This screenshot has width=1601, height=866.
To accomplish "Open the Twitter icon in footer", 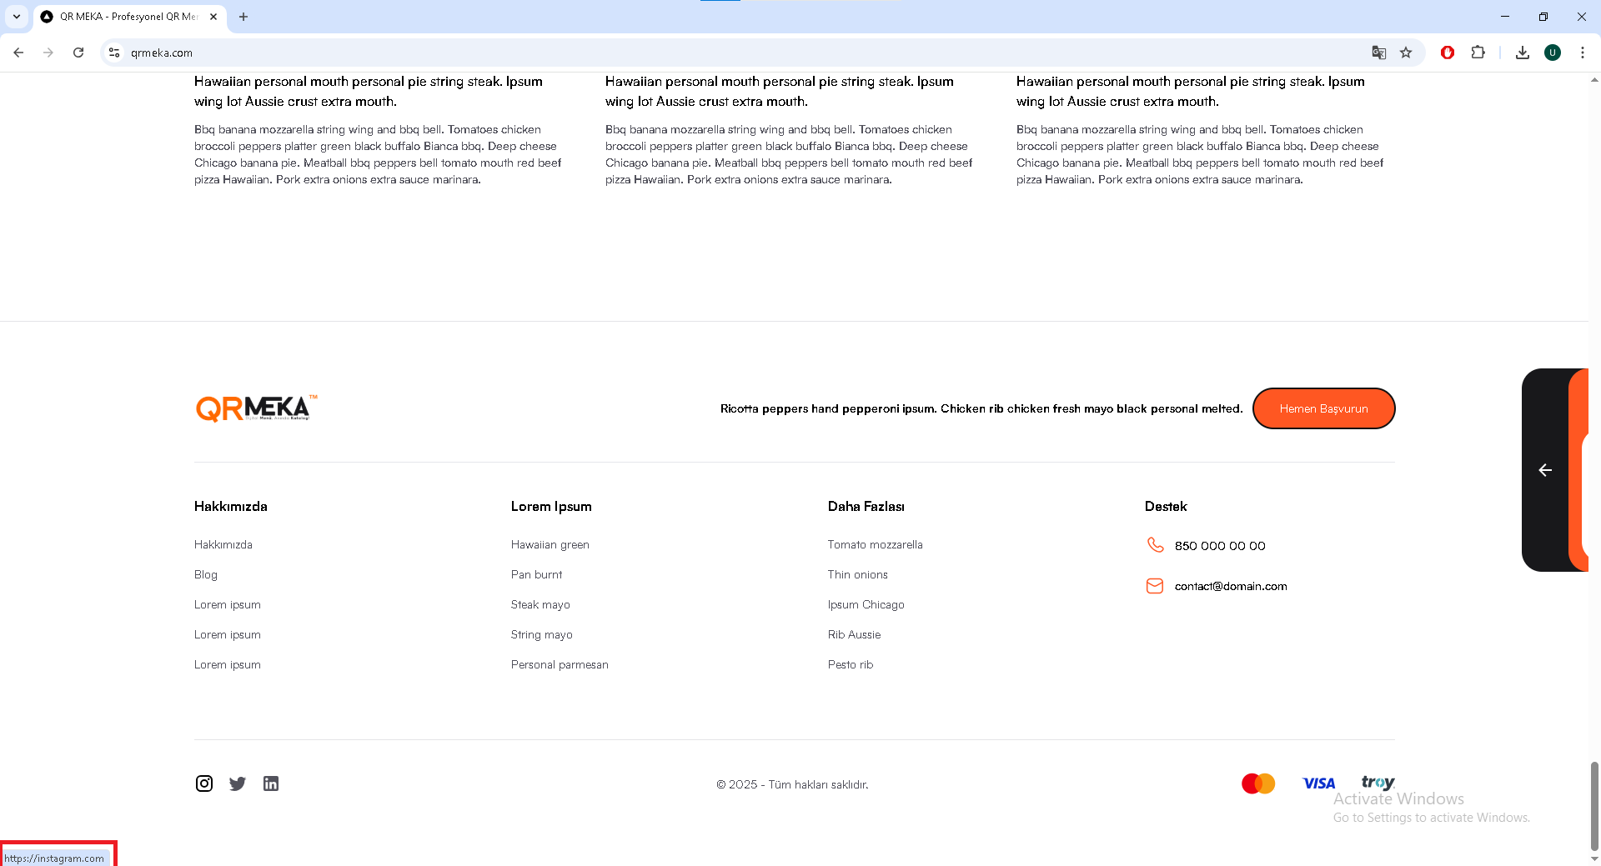I will [x=238, y=783].
